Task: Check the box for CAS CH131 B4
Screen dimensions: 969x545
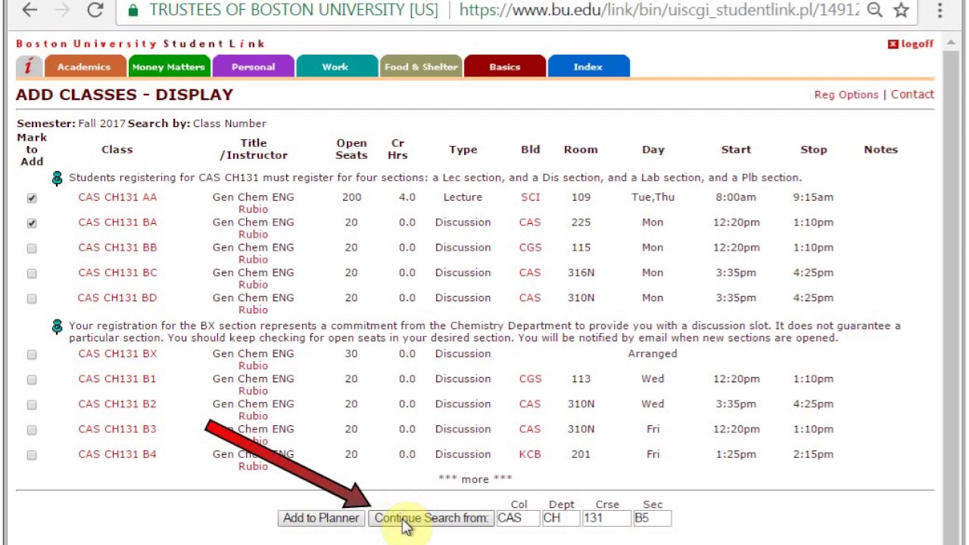Action: pos(32,455)
